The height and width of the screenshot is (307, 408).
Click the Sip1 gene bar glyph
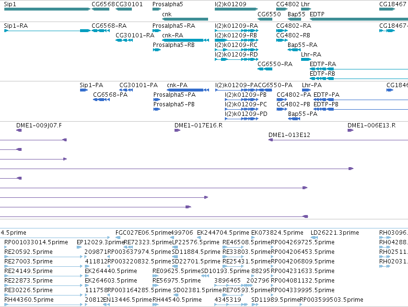pos(47,10)
